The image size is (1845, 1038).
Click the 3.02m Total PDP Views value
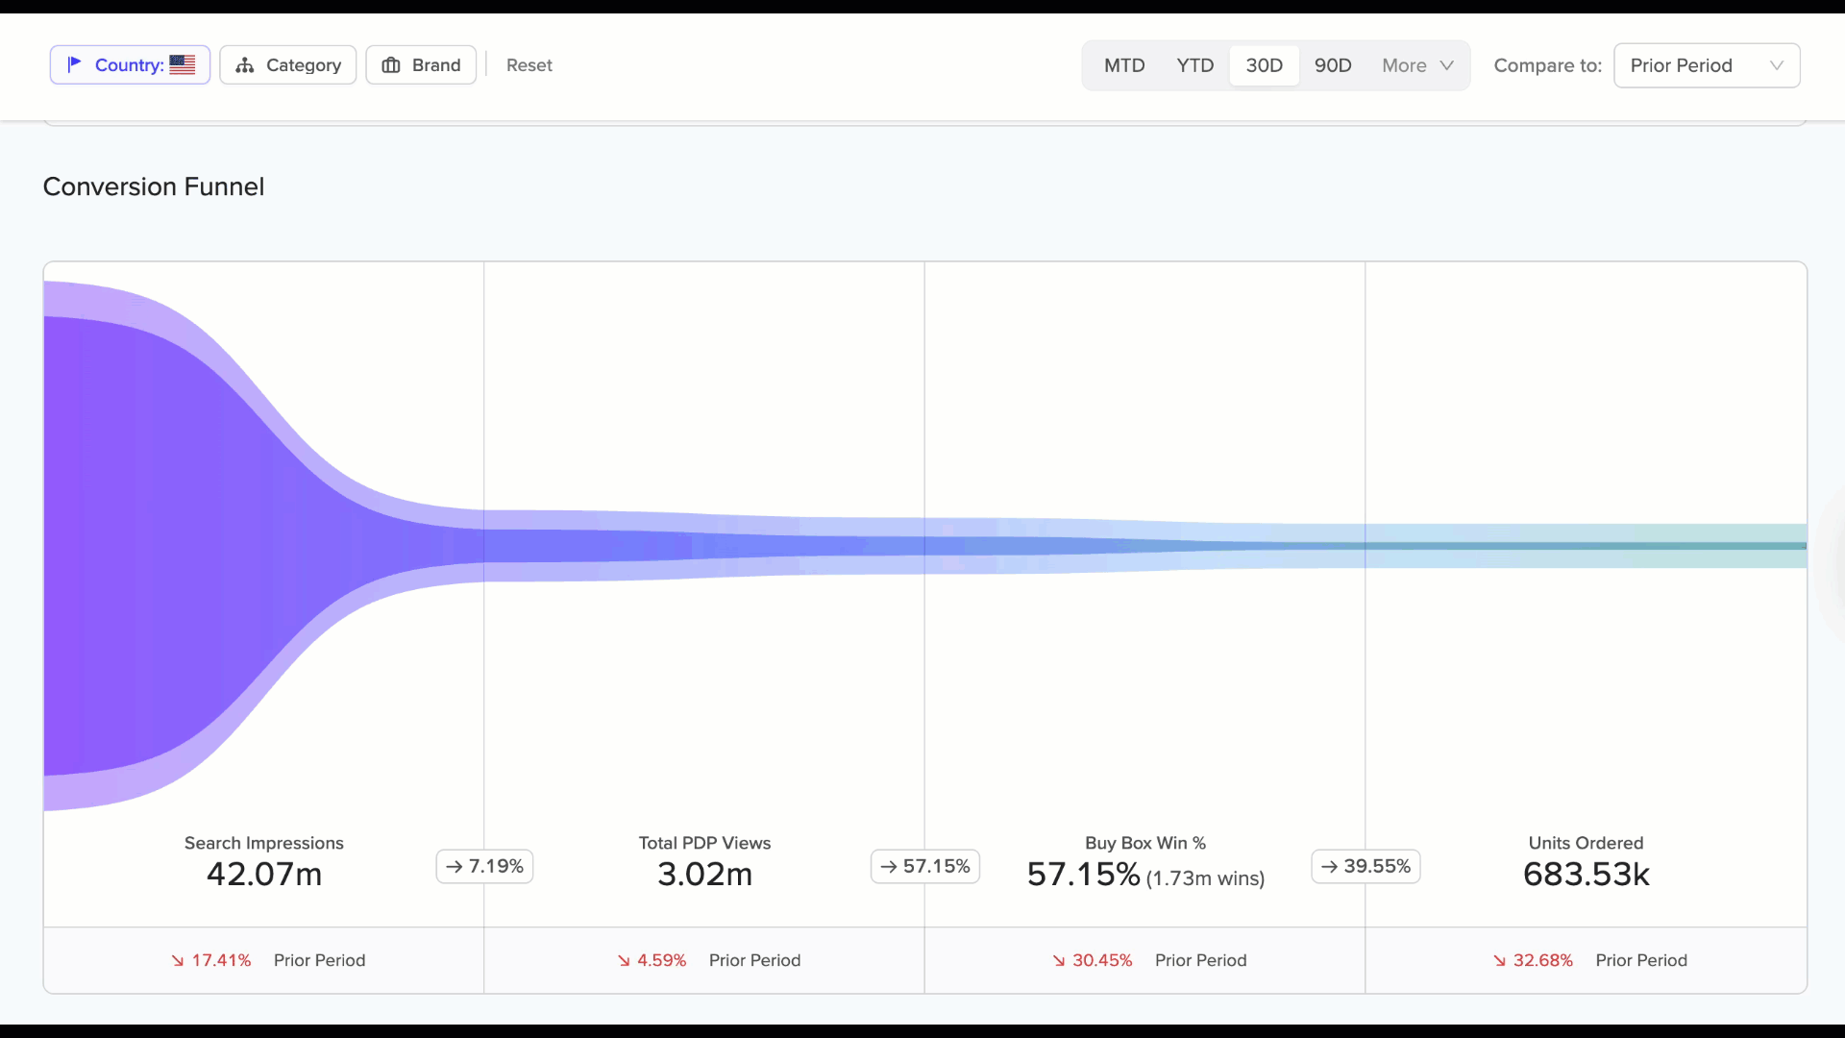pos(704,874)
